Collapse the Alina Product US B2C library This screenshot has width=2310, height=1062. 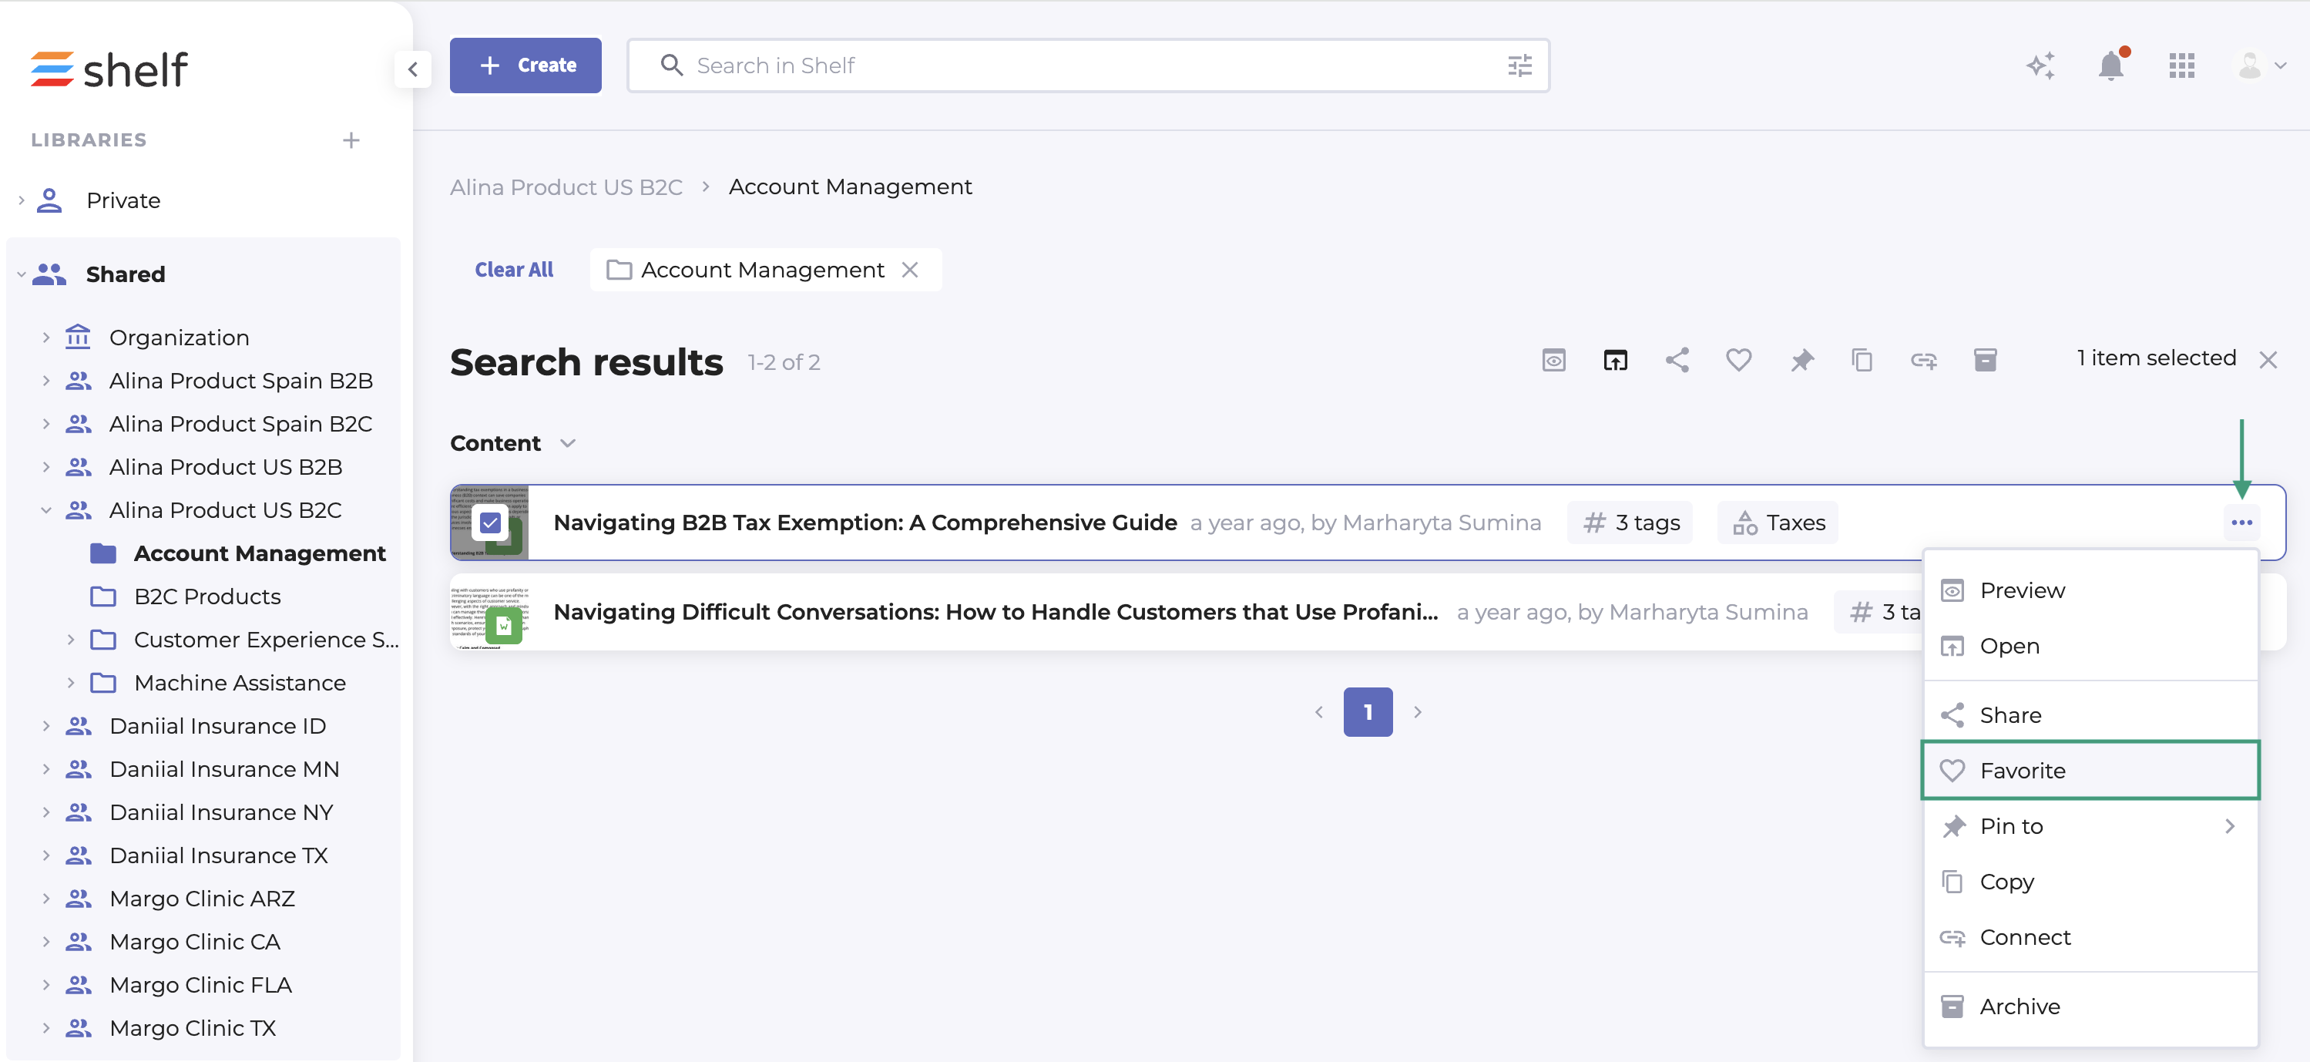pyautogui.click(x=45, y=510)
